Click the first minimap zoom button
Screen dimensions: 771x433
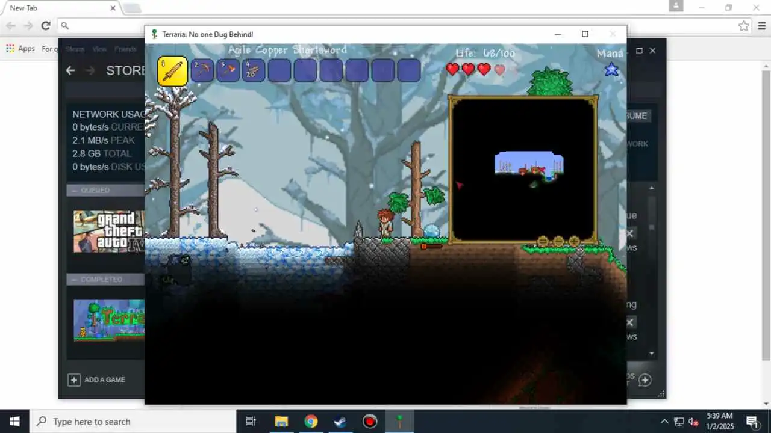(543, 241)
